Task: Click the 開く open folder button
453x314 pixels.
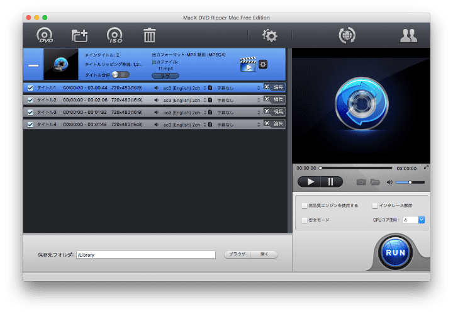Action: pyautogui.click(x=264, y=254)
